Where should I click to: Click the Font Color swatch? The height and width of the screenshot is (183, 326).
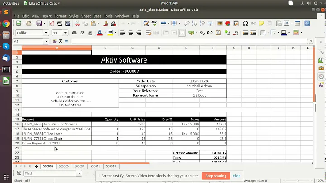pos(100,33)
